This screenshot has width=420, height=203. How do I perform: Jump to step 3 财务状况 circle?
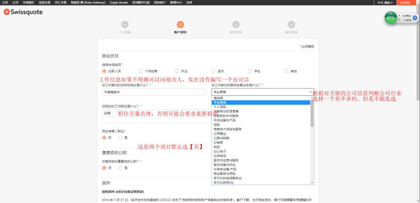click(236, 25)
